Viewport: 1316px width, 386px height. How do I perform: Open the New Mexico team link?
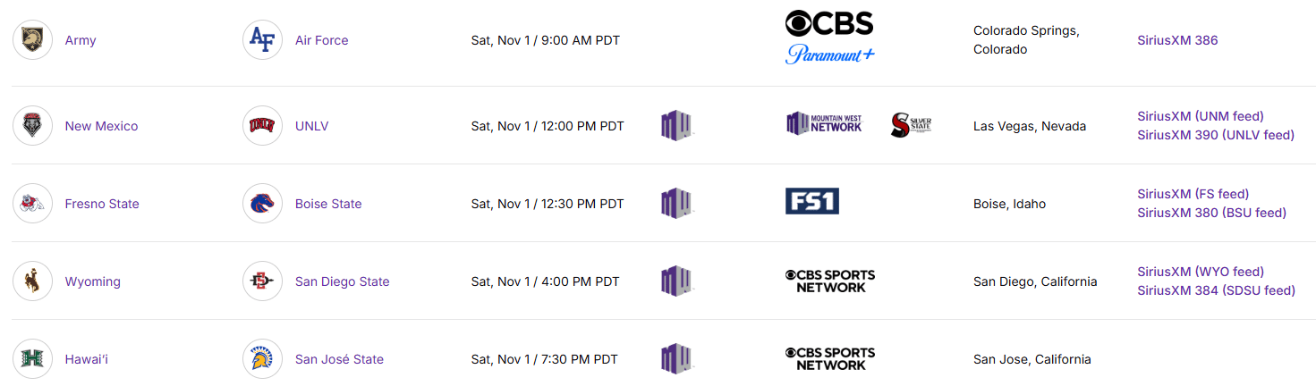click(x=101, y=126)
